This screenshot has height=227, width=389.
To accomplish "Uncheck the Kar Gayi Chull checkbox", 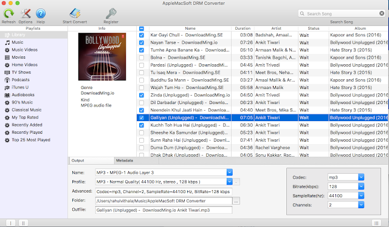I will coord(142,35).
